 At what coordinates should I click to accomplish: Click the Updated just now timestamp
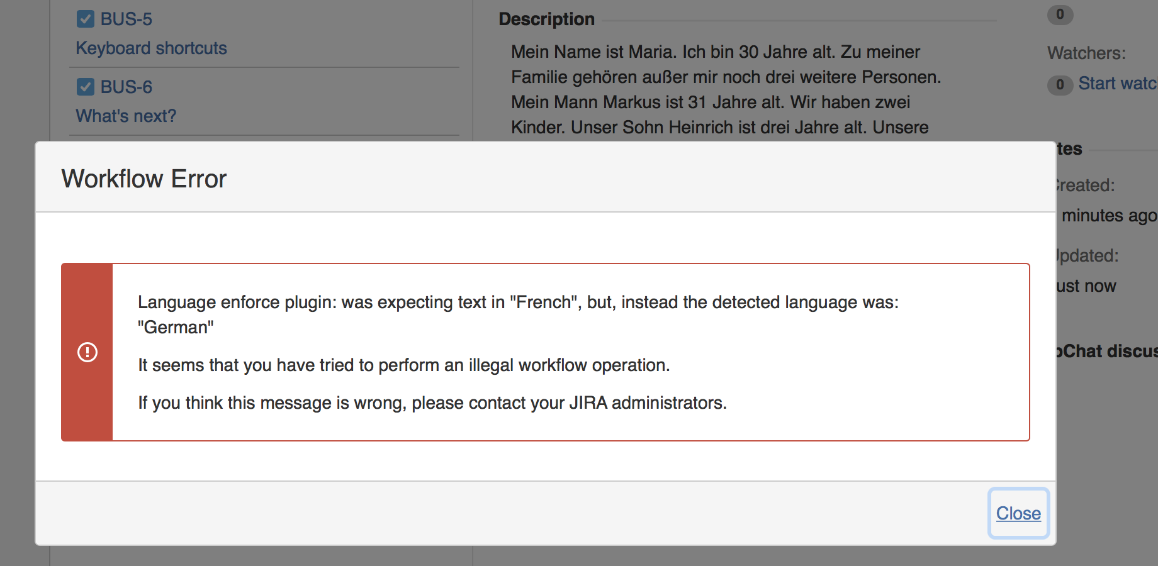pos(1087,286)
